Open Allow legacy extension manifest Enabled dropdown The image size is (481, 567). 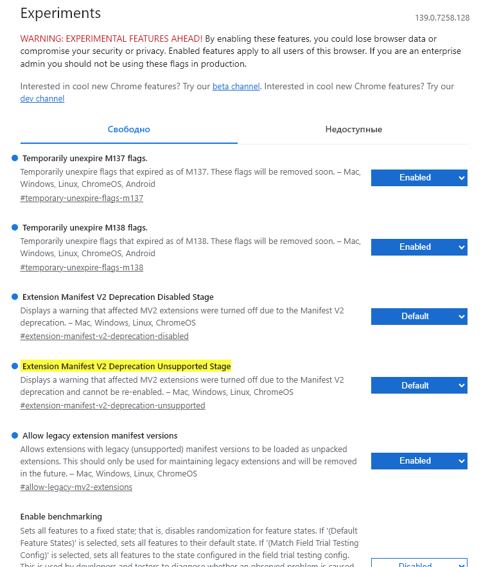click(x=419, y=461)
